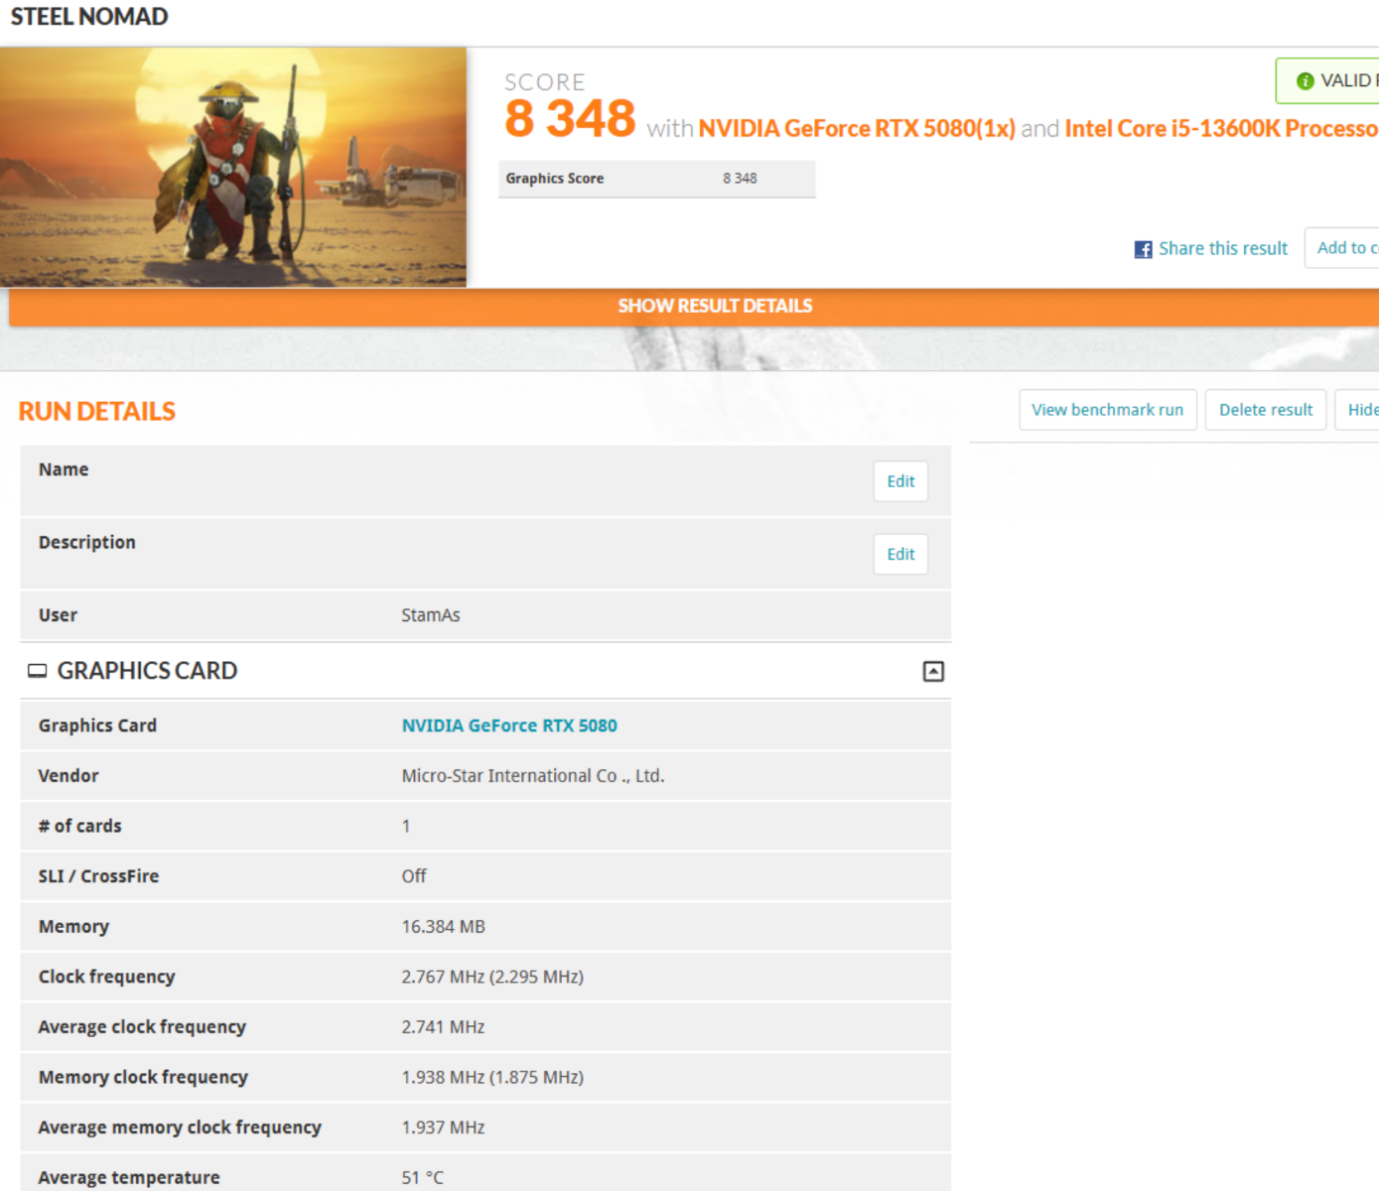Open the Intel Core i5-13600K Processor link
The image size is (1379, 1191).
tap(1220, 129)
